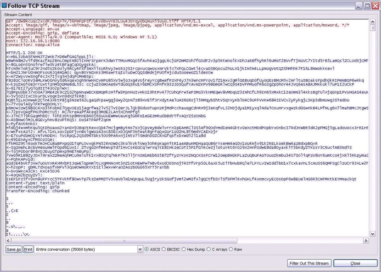Click the 'Content-Type: text/plain' line
Viewport: 381px width, 272px height.
35,183
